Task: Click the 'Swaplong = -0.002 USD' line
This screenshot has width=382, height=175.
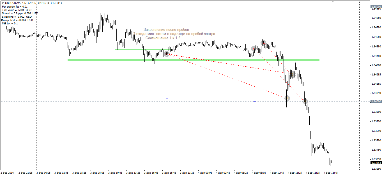Action: (17, 17)
